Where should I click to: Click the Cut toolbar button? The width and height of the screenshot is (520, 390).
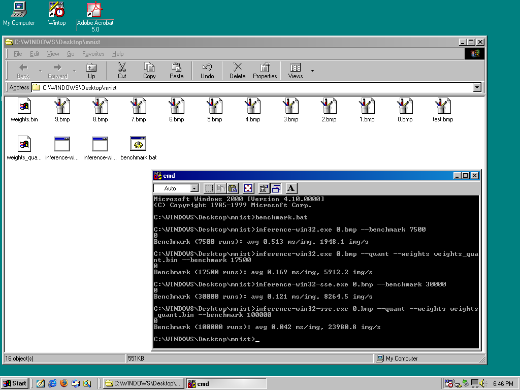[122, 71]
